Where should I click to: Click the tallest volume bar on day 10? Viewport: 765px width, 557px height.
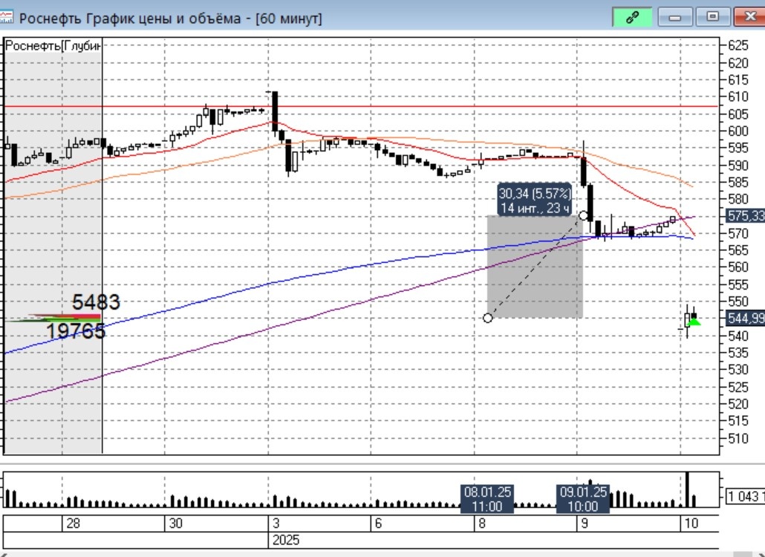pos(688,489)
